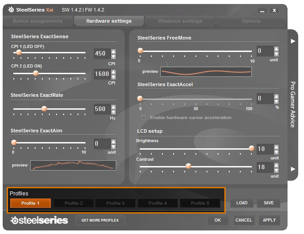Increase LCD Brightness with up arrow
304x234 pixels.
(x=276, y=147)
